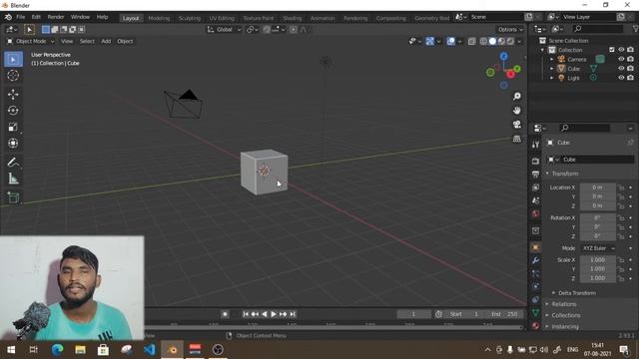Open Material properties sphere icon
This screenshot has height=359, width=639.
[535, 326]
